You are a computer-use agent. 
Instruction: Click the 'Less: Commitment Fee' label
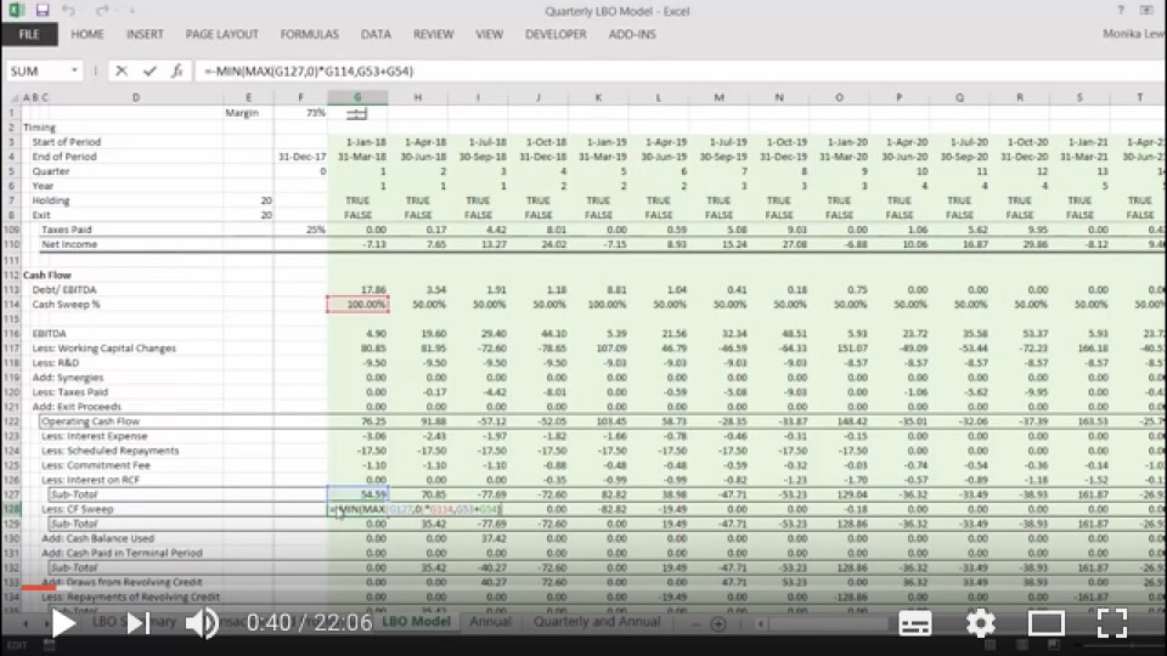tap(97, 465)
